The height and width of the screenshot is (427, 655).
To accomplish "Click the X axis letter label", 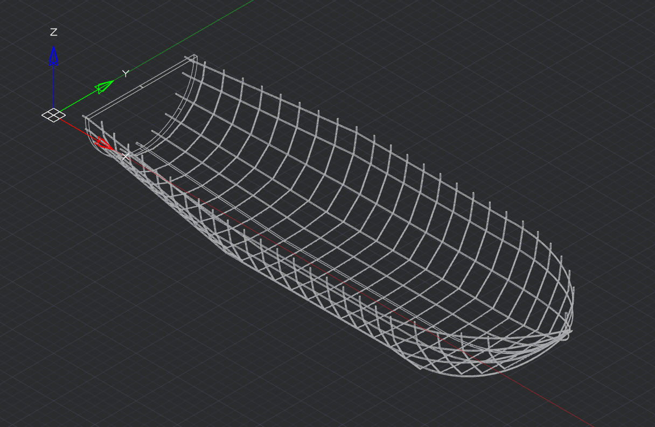I will click(x=125, y=157).
